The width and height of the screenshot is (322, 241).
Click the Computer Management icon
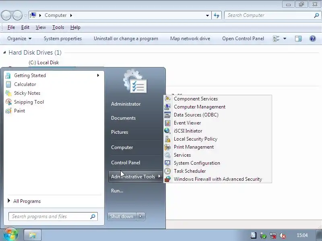click(167, 107)
